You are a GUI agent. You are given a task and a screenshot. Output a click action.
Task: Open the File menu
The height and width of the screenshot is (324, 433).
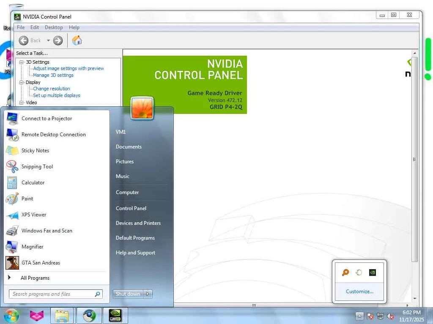(x=21, y=27)
